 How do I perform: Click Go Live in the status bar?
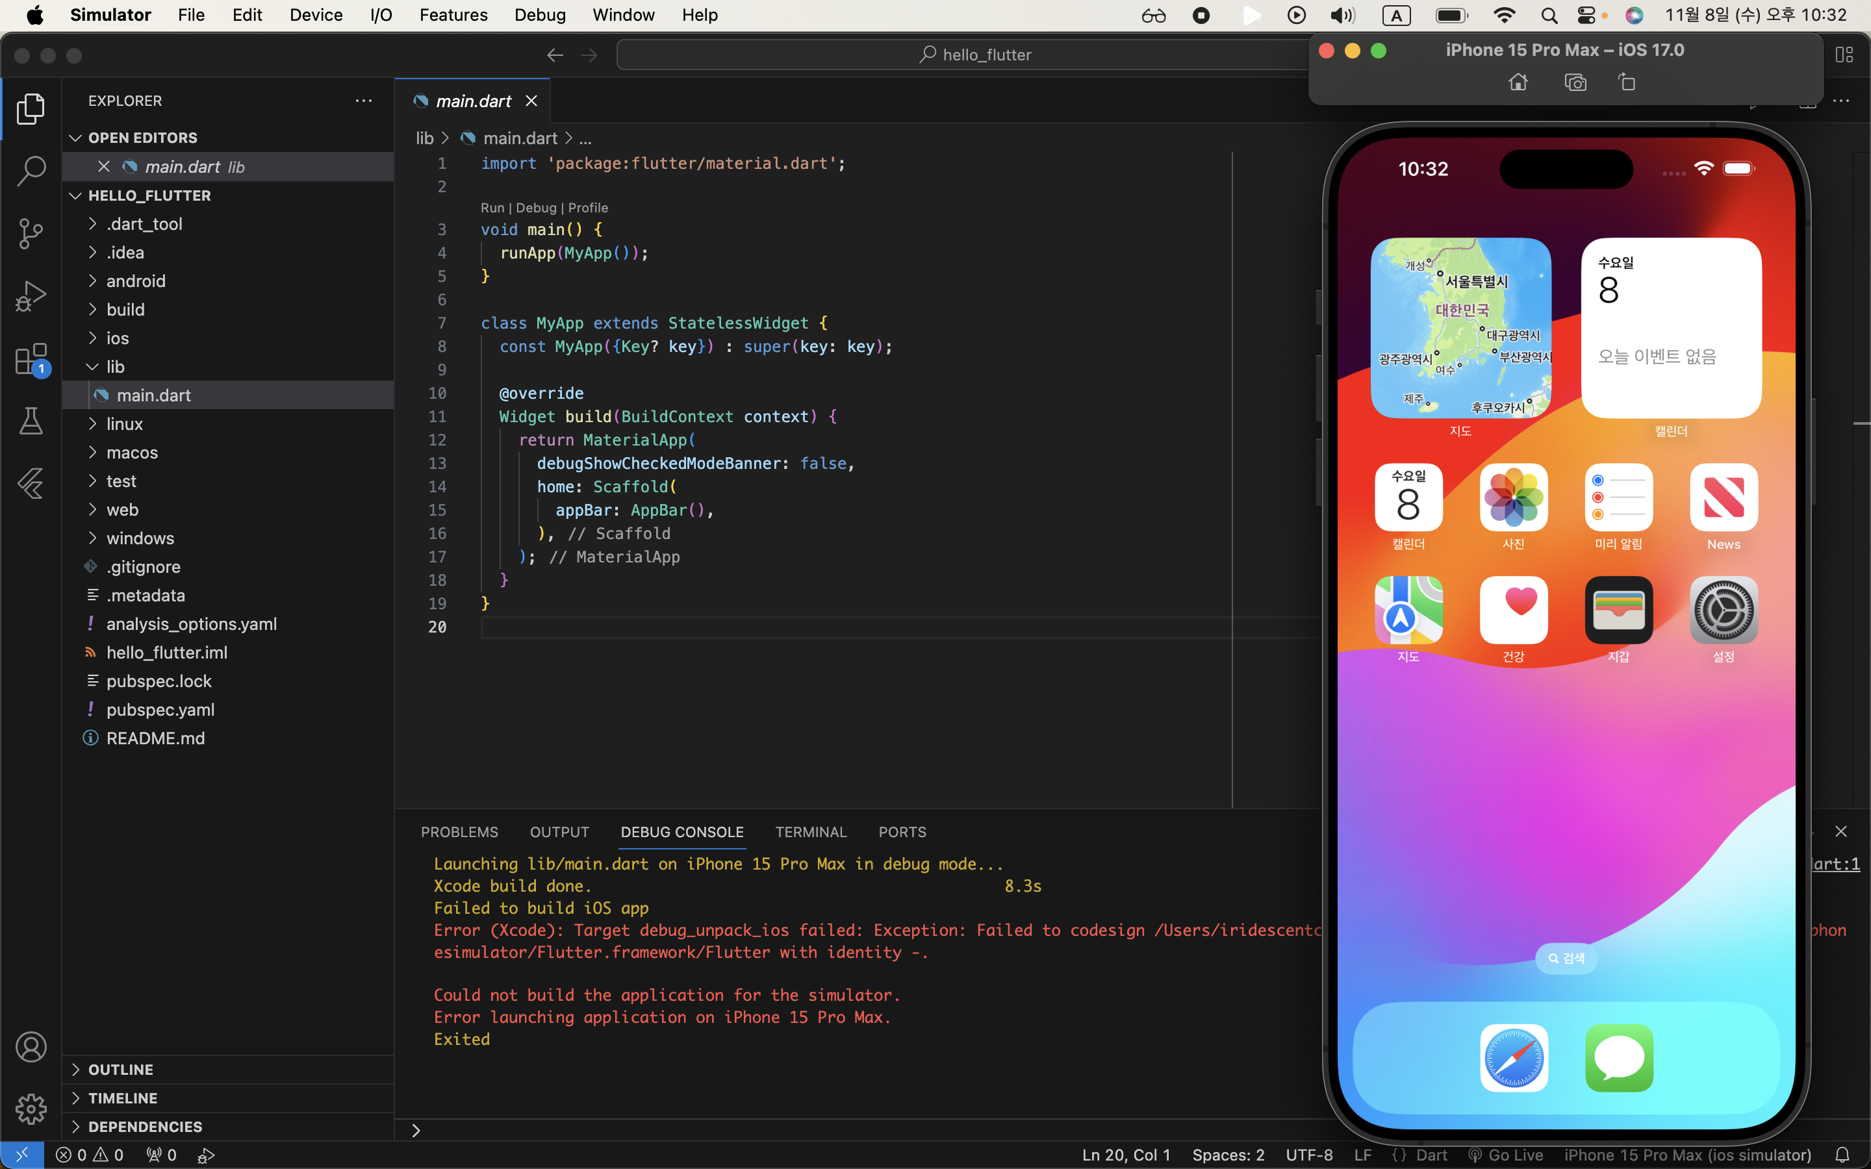pos(1505,1154)
